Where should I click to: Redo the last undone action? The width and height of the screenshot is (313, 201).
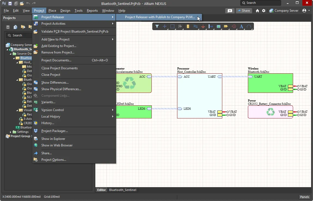coord(34,3)
